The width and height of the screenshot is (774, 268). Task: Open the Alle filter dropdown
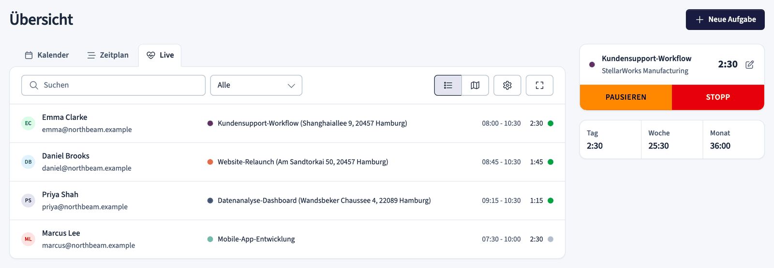pyautogui.click(x=256, y=85)
